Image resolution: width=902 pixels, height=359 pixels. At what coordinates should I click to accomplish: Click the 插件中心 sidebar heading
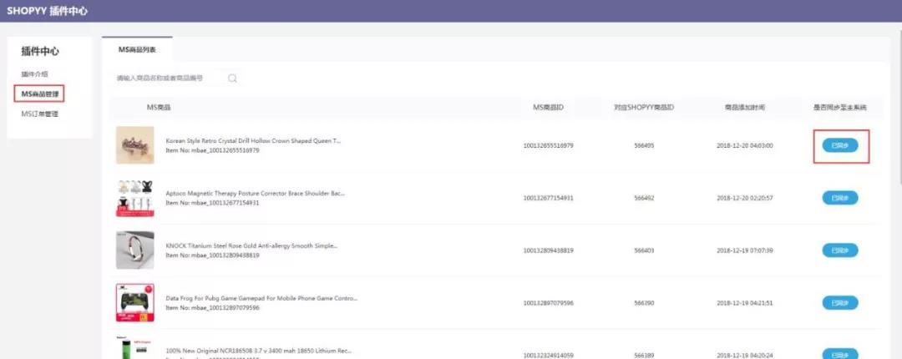pos(40,51)
